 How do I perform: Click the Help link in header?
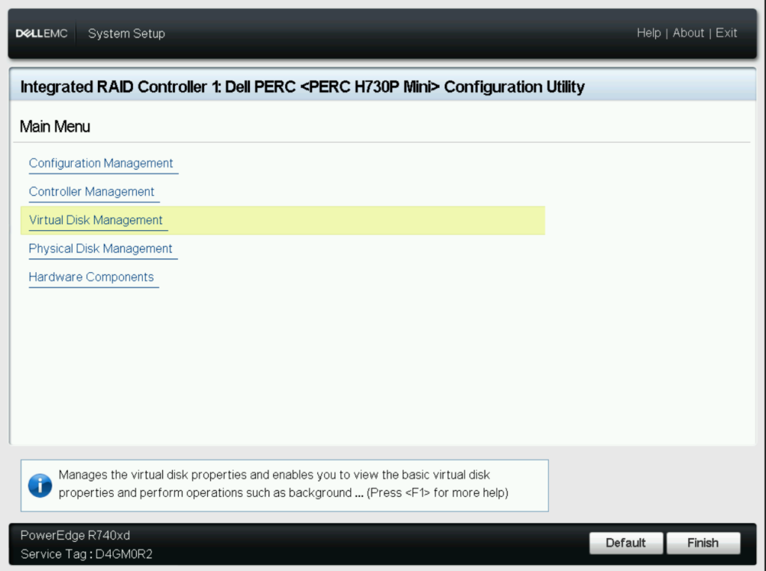tap(649, 33)
